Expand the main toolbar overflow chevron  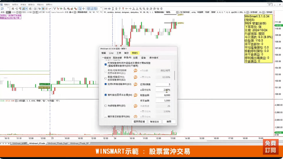pyautogui.click(x=8, y=8)
